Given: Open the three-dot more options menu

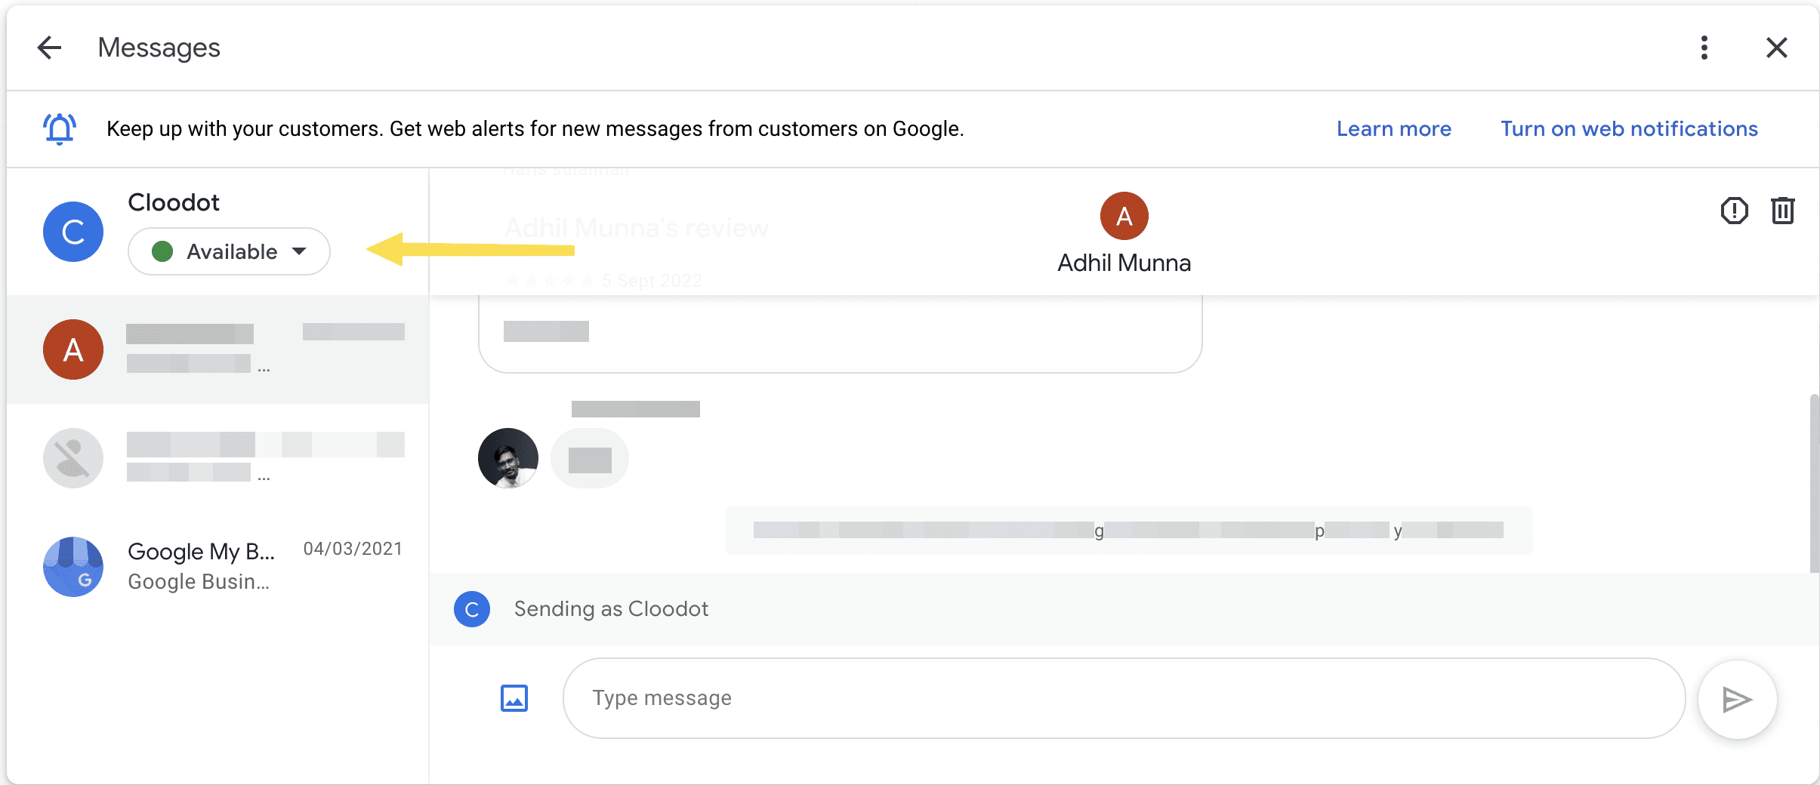Looking at the screenshot, I should [1704, 48].
